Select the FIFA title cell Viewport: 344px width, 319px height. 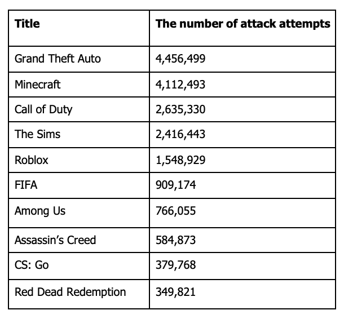[x=26, y=185]
